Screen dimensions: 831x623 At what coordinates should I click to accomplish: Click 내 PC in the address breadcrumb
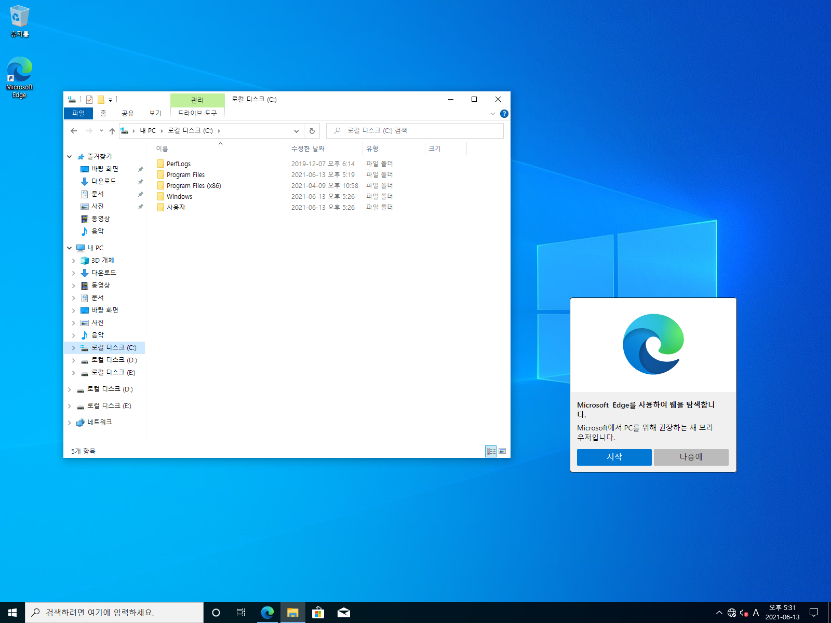click(x=148, y=131)
